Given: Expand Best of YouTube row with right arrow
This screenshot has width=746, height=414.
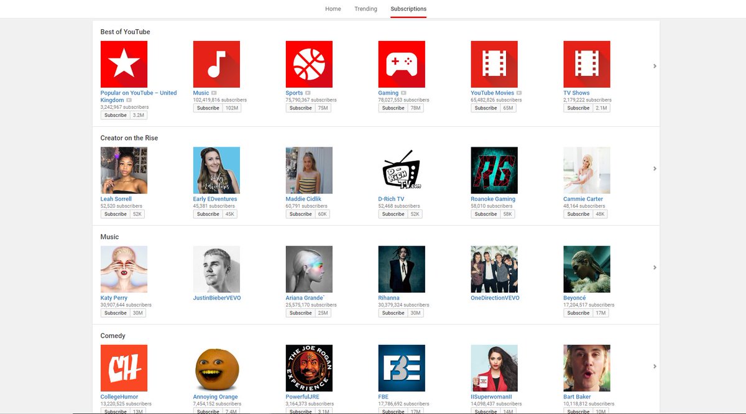Looking at the screenshot, I should coord(655,66).
